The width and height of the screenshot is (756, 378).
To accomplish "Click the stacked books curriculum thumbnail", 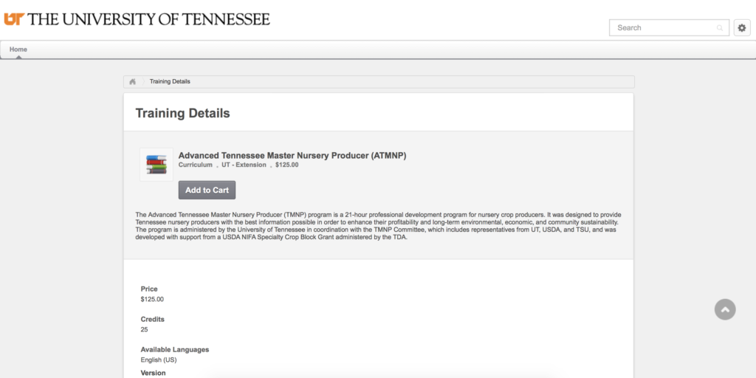I will 157,165.
